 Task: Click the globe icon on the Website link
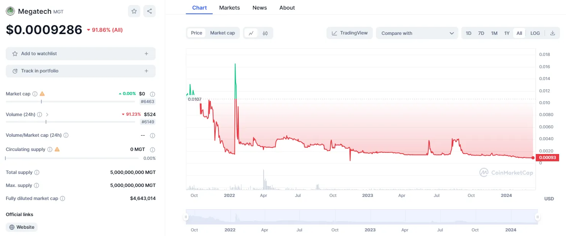[x=12, y=227]
